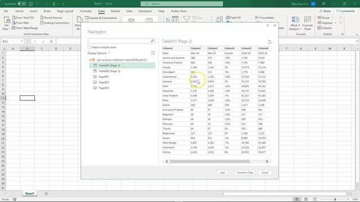
Task: Click Cancel in Navigator dialog
Action: 265,172
